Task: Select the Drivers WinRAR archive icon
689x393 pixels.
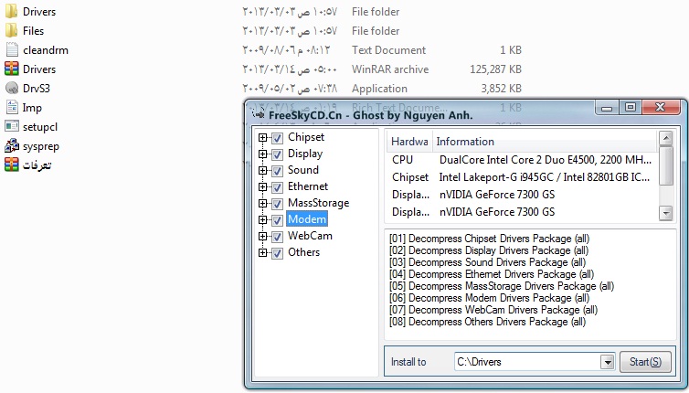Action: tap(12, 69)
